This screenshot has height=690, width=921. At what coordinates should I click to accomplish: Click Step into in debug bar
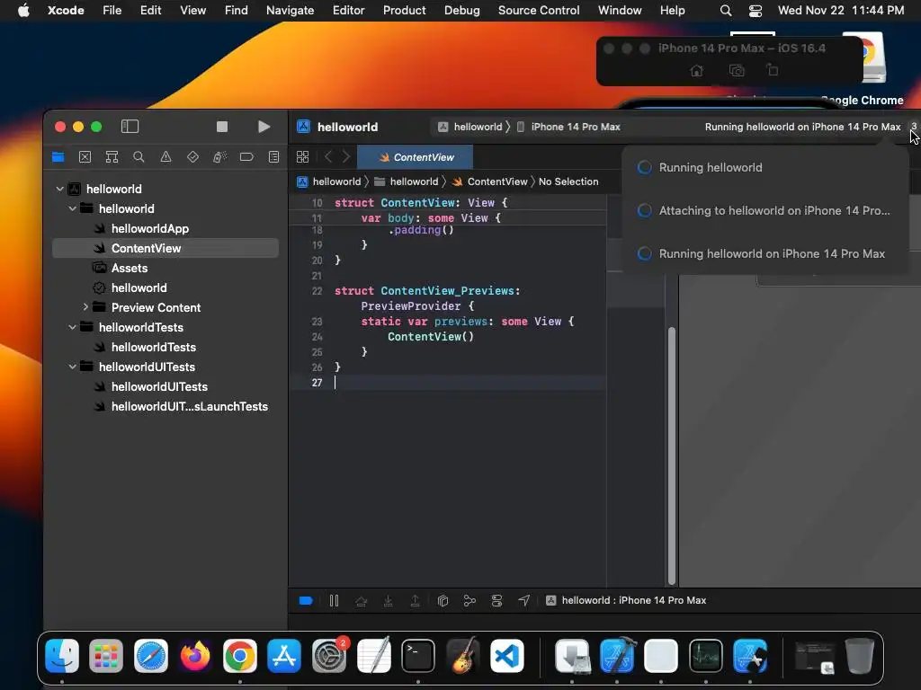389,601
